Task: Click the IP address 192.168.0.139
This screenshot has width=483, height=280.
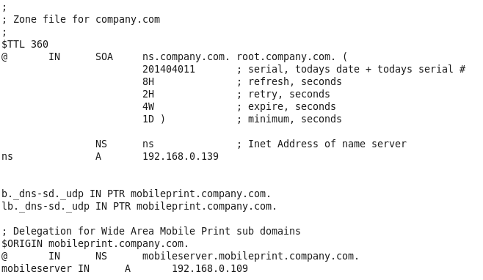Action: coord(181,157)
